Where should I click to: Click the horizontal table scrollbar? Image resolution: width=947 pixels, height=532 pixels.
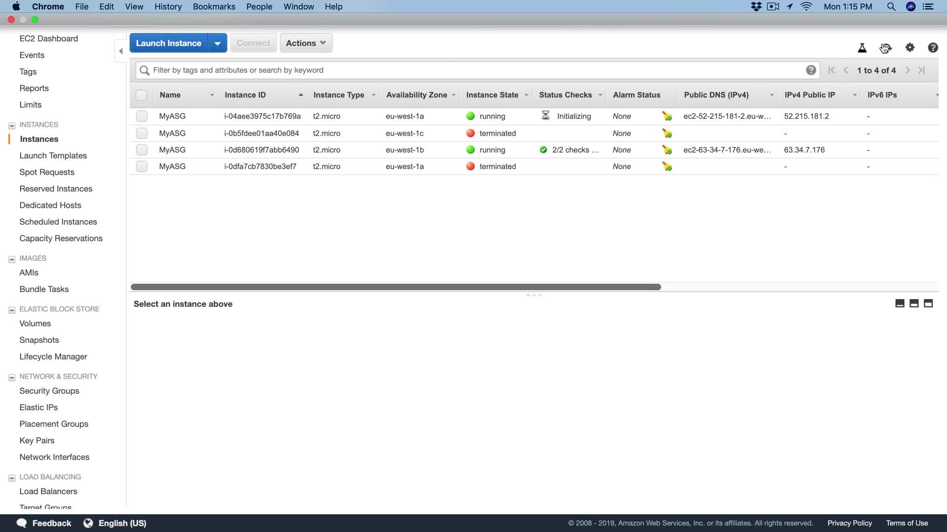tap(396, 287)
